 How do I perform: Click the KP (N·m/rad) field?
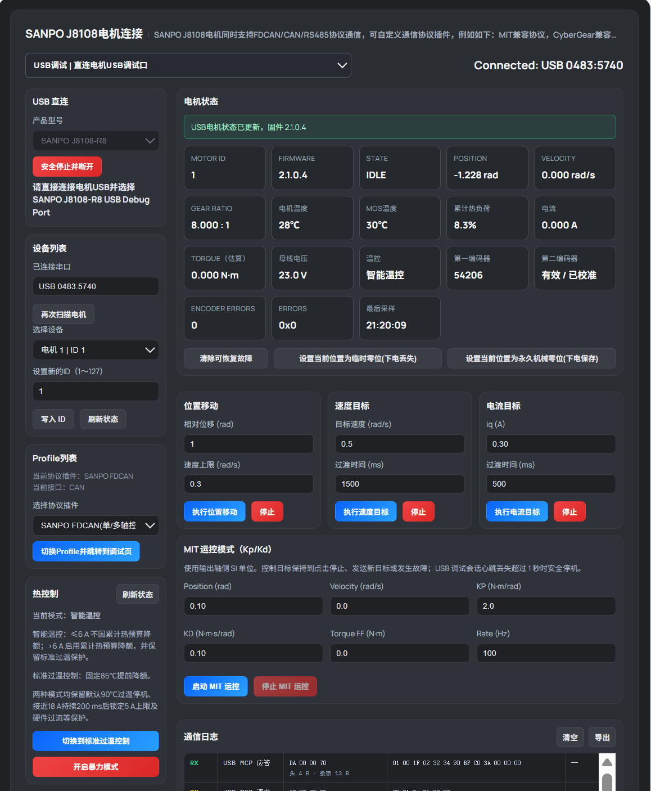(x=546, y=606)
